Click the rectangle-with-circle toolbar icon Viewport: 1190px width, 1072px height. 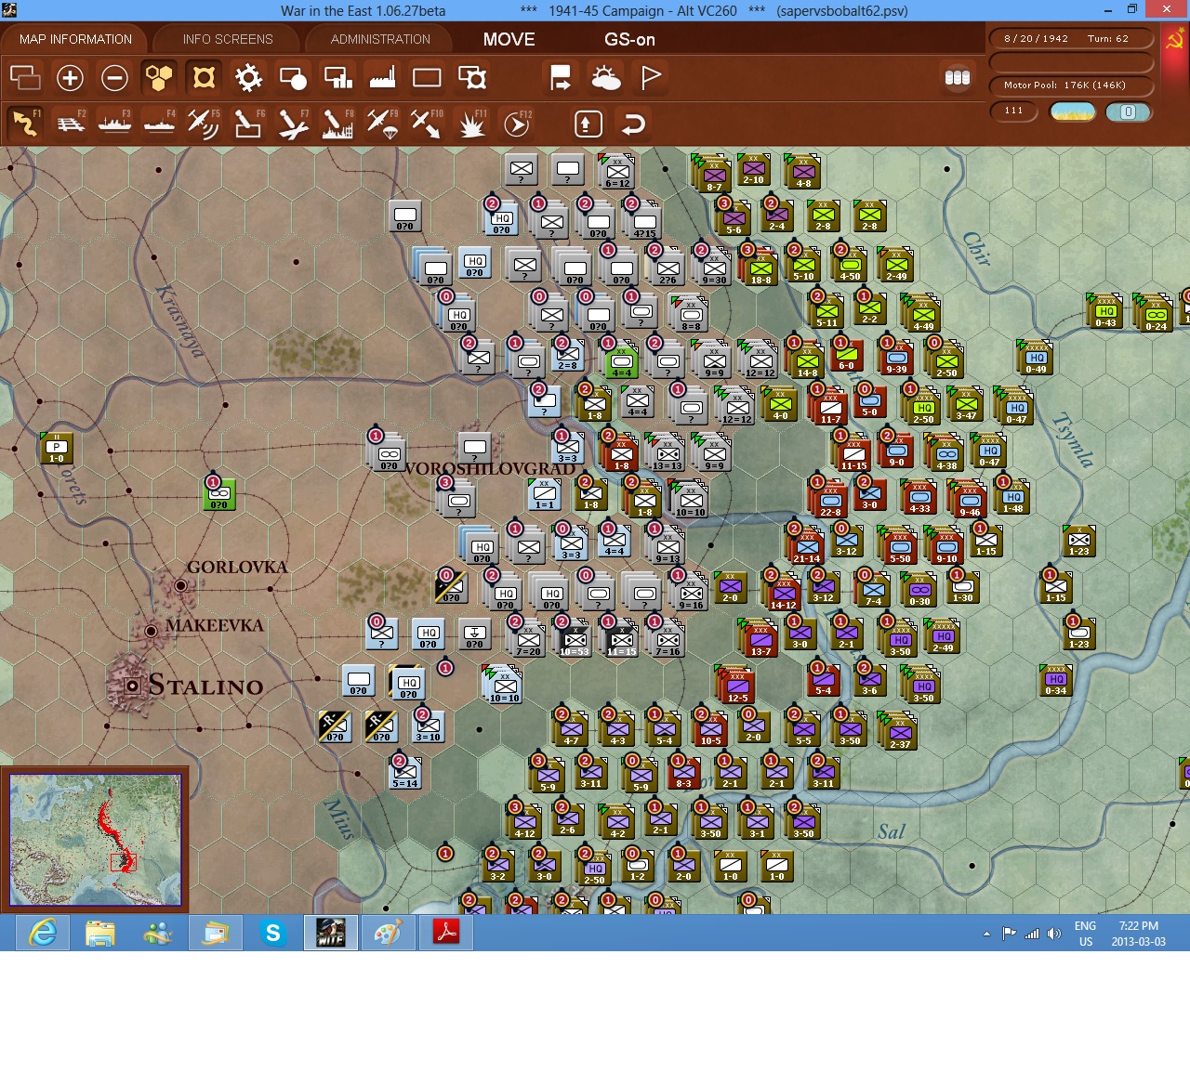click(x=293, y=77)
